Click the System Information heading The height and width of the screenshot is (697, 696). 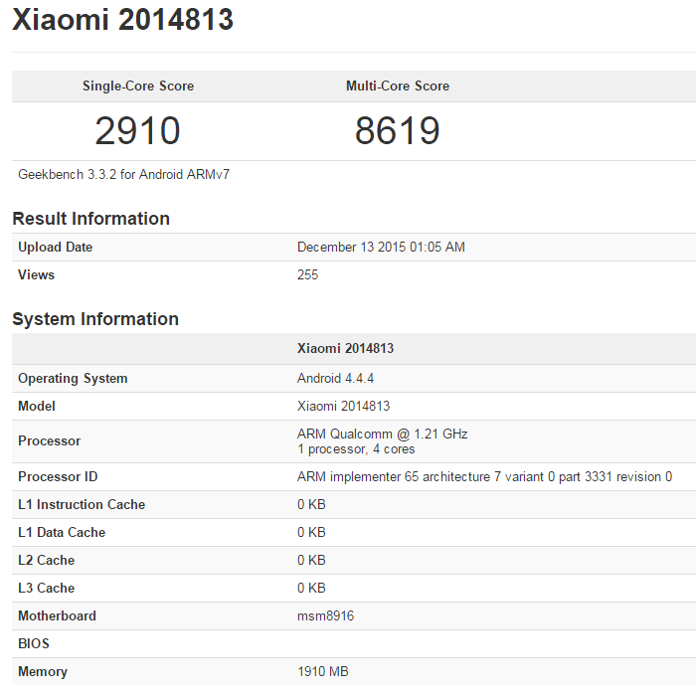click(x=95, y=319)
